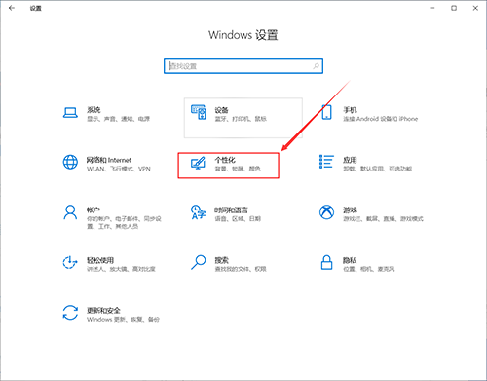The width and height of the screenshot is (487, 381).
Task: Open the 搜索 magnifier icon
Action: [198, 262]
